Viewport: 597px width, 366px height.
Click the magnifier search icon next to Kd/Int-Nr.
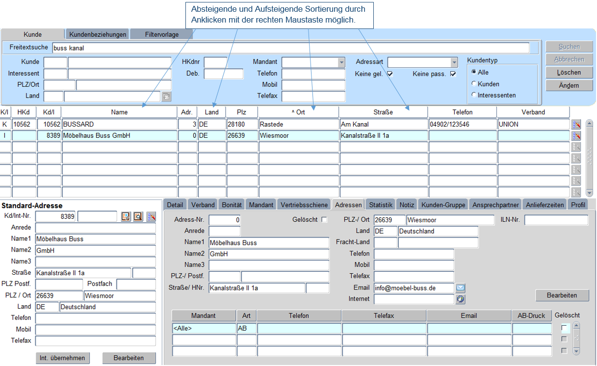138,216
